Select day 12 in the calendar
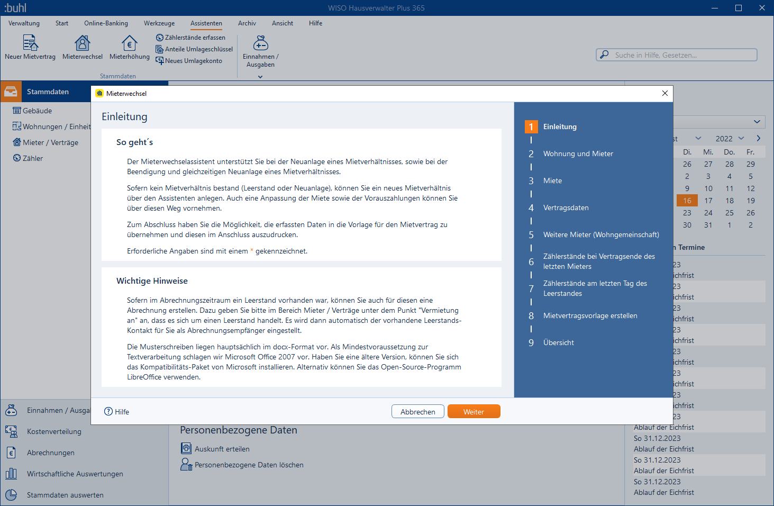The width and height of the screenshot is (774, 506). (751, 188)
